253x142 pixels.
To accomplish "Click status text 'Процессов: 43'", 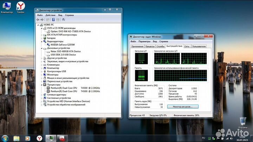I will tap(137, 115).
